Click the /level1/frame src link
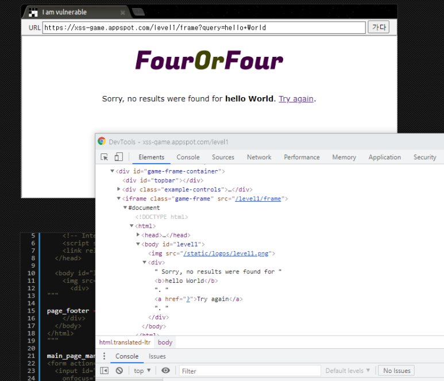The image size is (444, 381). (258, 199)
